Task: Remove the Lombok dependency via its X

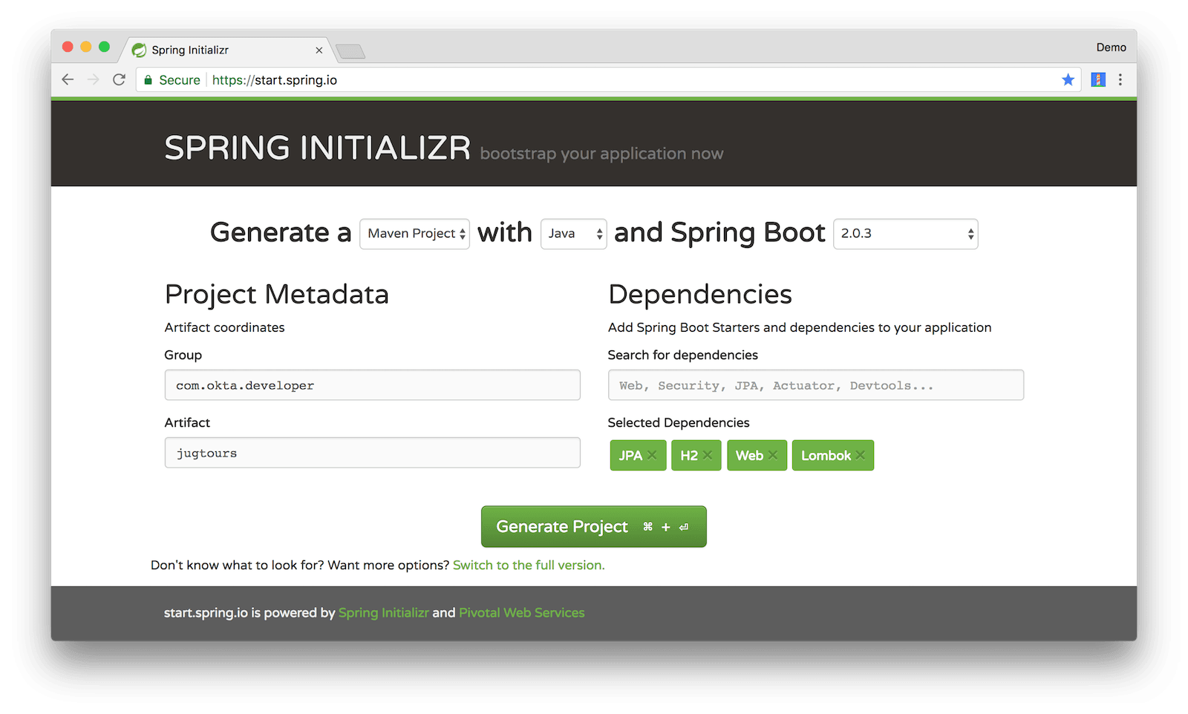Action: coord(861,455)
